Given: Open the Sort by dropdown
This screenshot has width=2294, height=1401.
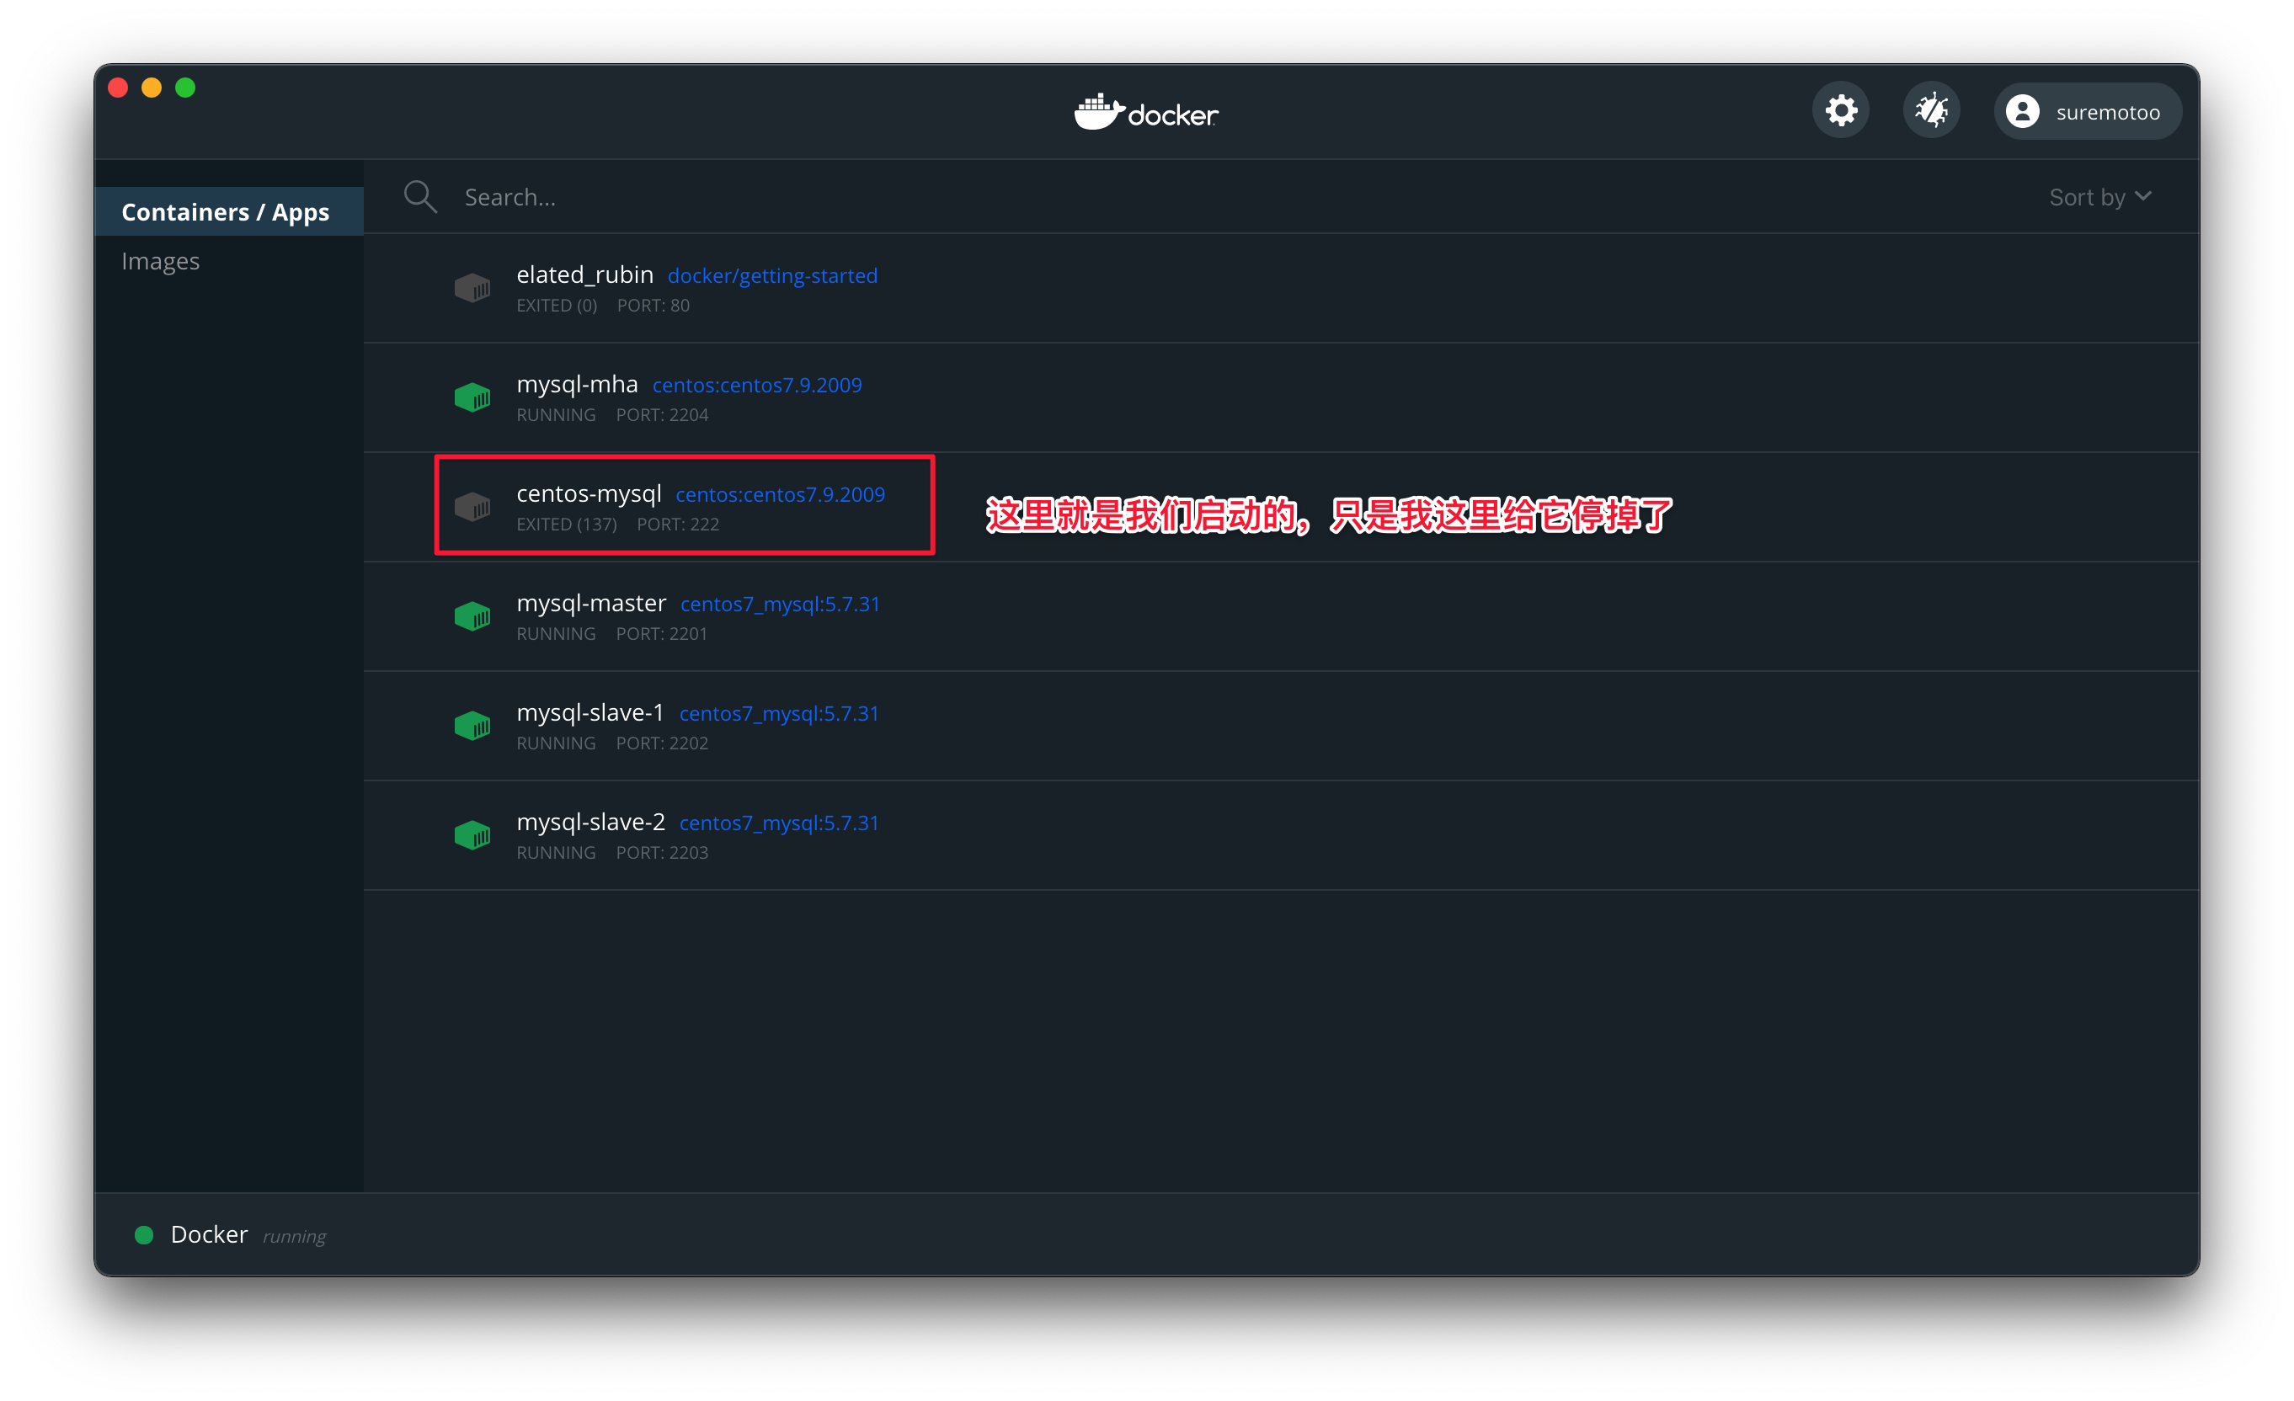Looking at the screenshot, I should point(2099,196).
